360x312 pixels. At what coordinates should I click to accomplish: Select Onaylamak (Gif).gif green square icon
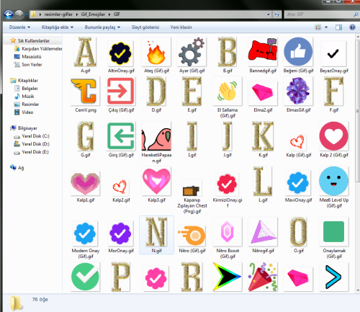[334, 232]
